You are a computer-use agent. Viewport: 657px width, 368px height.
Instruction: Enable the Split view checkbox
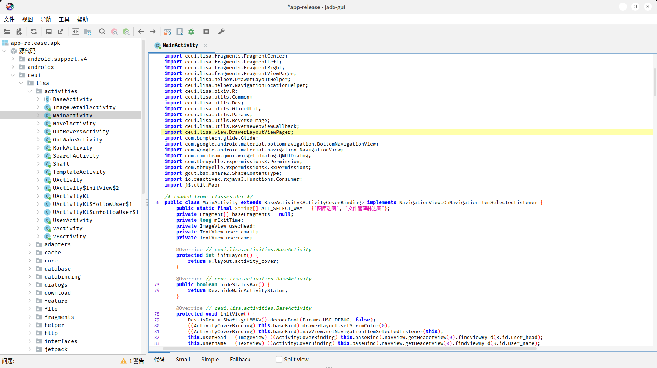279,359
